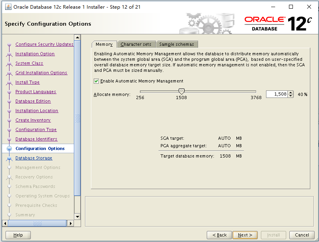Screen dimensions: 319x242
Task: Go to System Class step
Action: pos(29,63)
